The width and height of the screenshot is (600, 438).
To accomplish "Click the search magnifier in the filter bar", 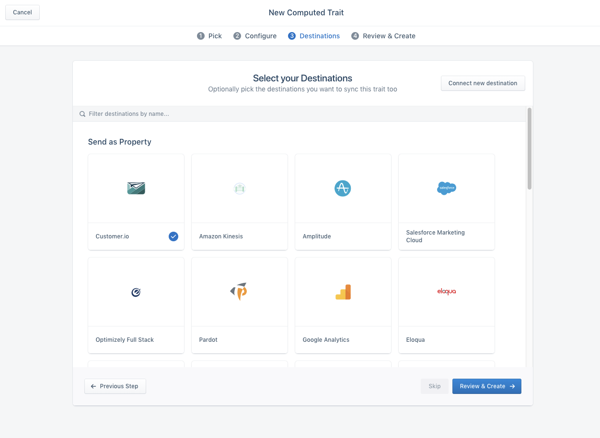I will pos(82,113).
